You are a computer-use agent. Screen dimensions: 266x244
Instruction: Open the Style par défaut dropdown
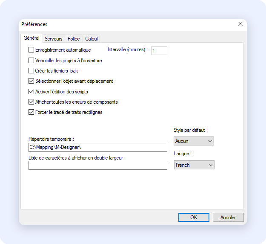point(194,141)
